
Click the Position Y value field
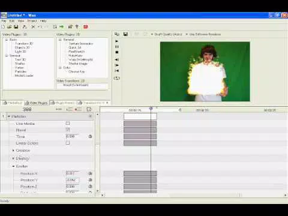click(73, 180)
